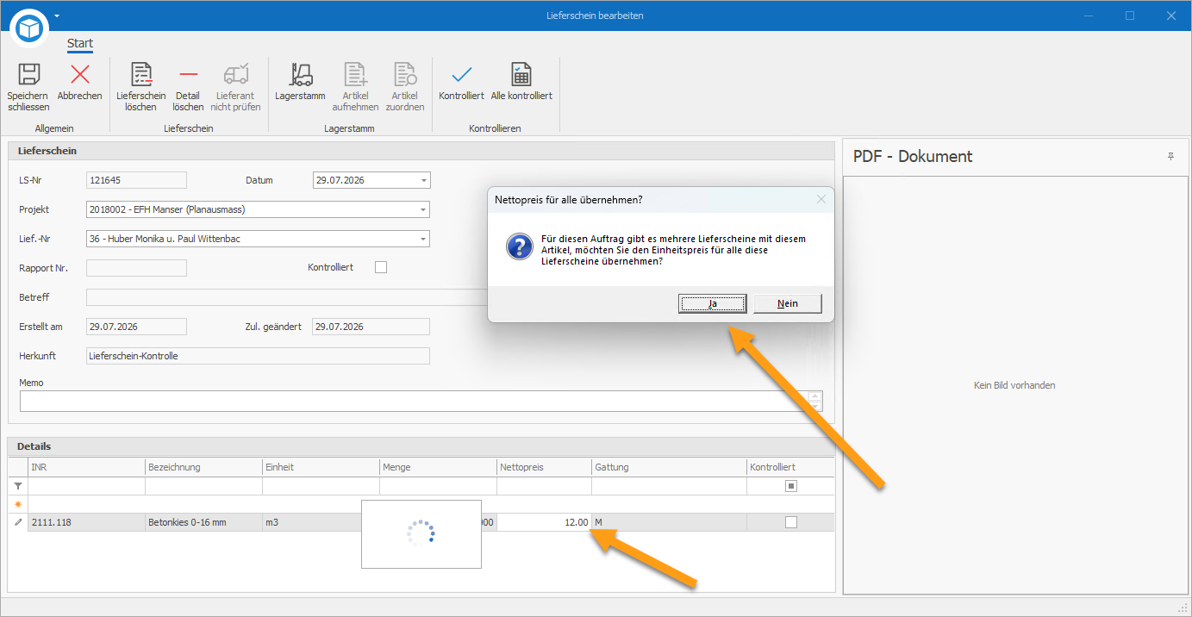Viewport: 1192px width, 617px height.
Task: Click the application logo button
Action: [x=31, y=29]
